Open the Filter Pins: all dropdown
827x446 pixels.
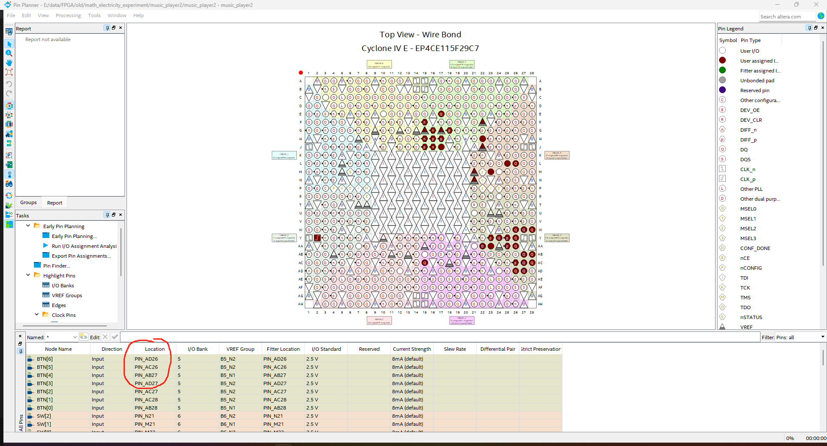coord(823,337)
